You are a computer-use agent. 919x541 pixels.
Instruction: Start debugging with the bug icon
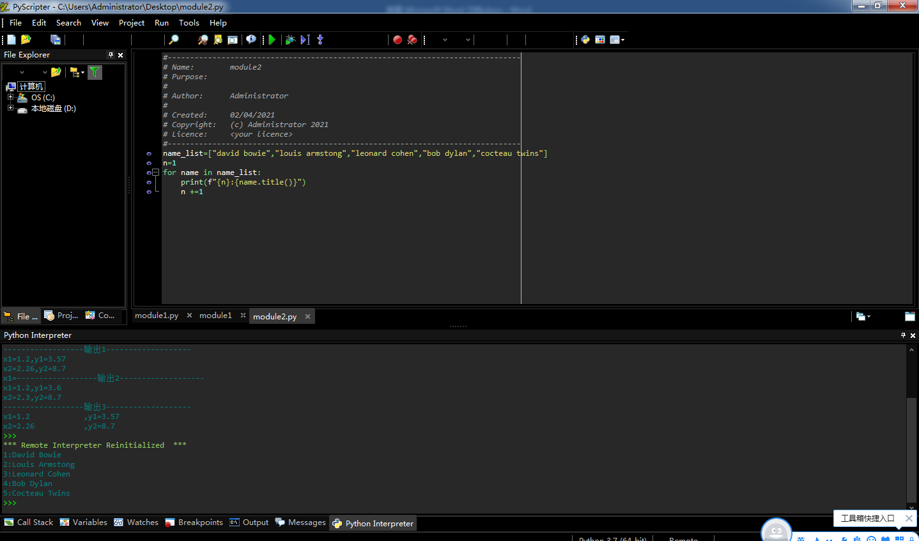(290, 40)
